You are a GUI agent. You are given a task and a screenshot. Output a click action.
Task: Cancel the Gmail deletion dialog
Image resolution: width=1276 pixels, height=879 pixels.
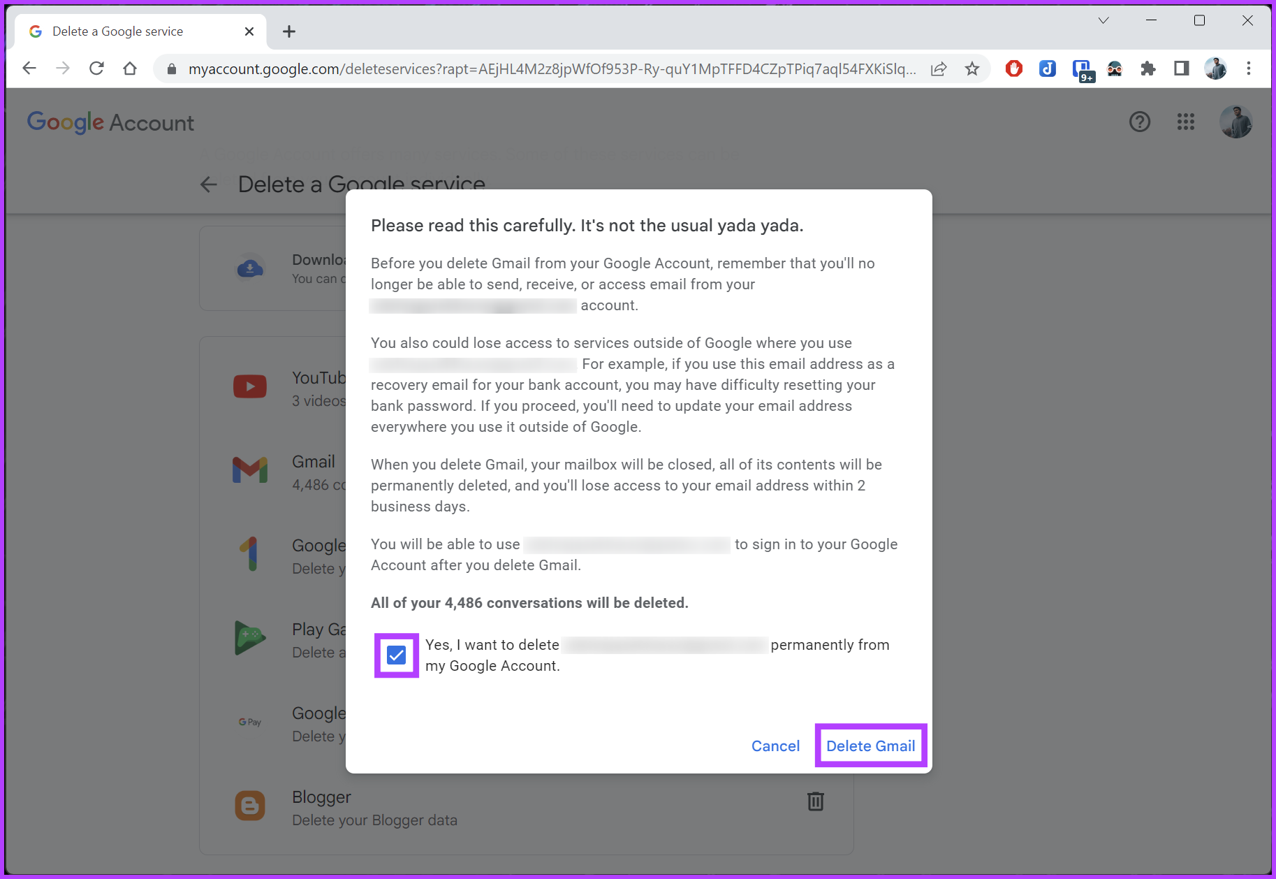click(775, 746)
